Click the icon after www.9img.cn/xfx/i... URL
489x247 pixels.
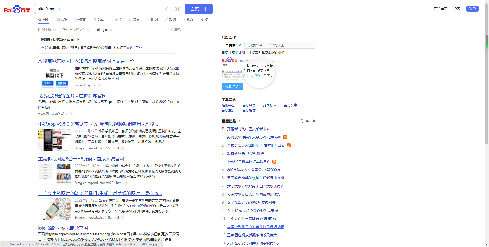point(71,114)
